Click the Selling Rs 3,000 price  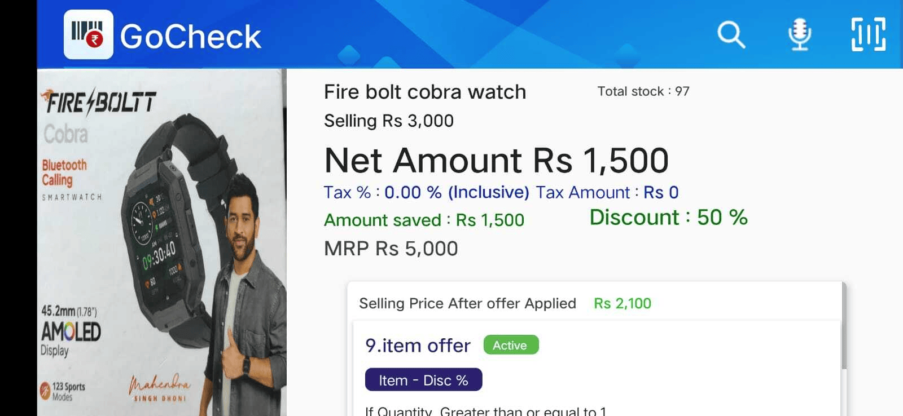point(388,121)
